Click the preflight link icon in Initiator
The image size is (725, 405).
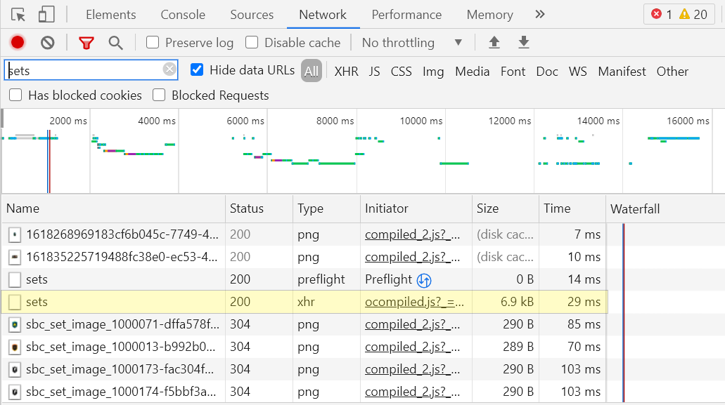pos(424,280)
